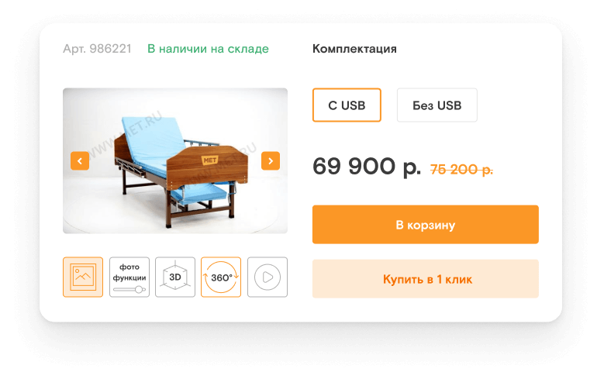
Task: Launch the 360° rotation view
Action: coord(221,277)
